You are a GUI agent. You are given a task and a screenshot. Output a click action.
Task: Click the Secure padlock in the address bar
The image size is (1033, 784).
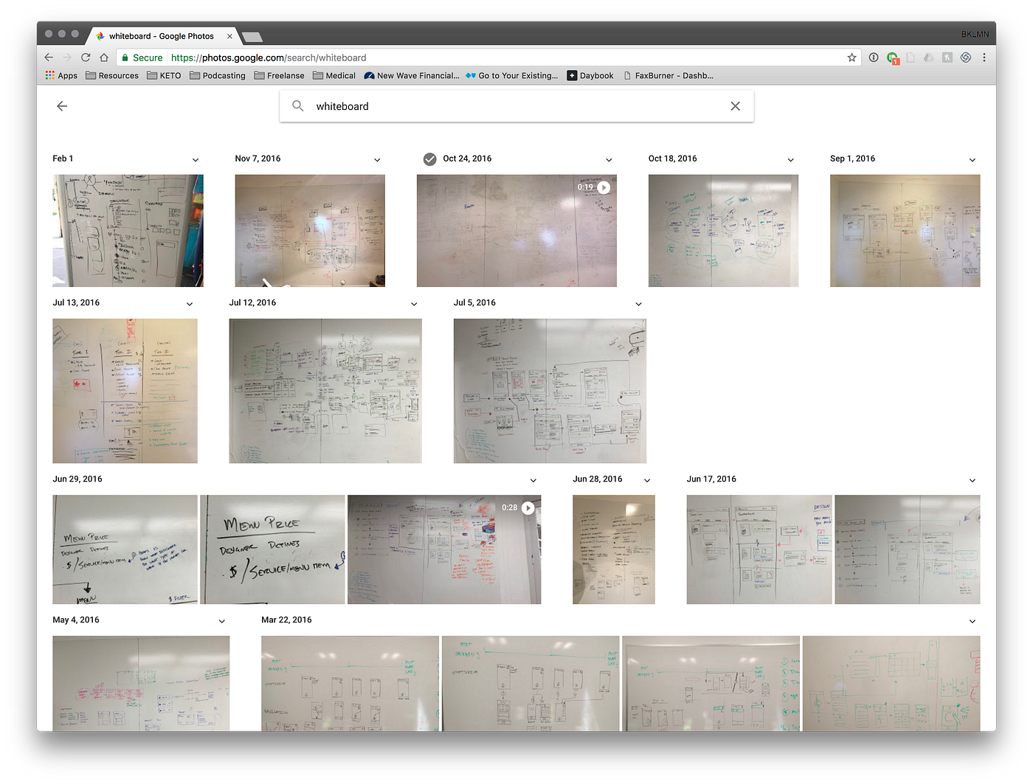pos(127,57)
